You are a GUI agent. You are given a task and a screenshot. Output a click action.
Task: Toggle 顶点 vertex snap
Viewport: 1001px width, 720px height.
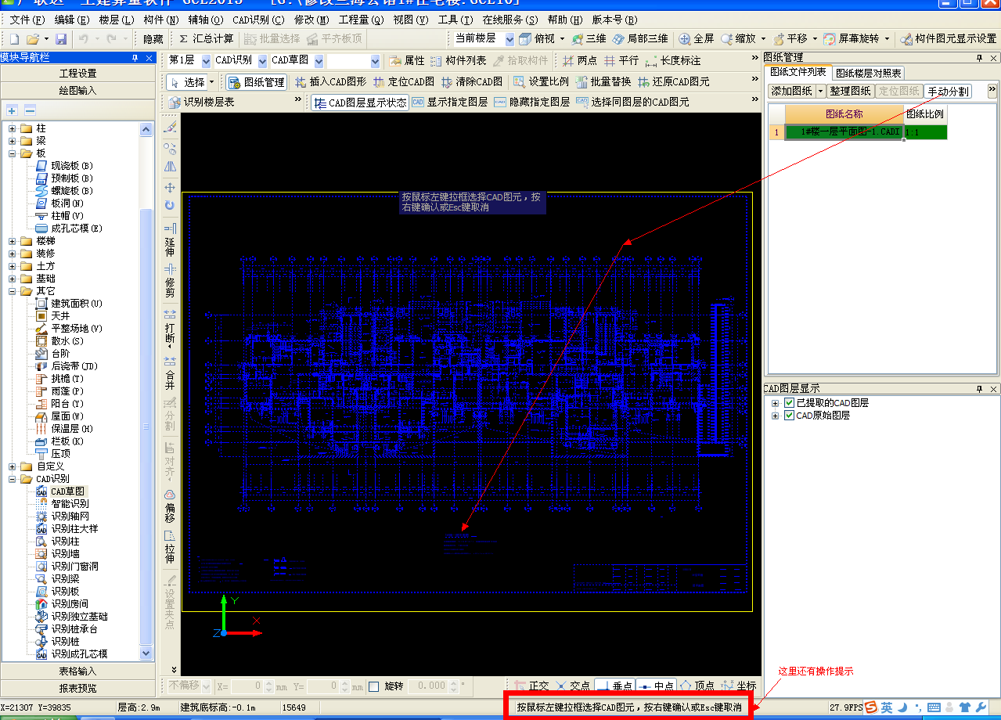(x=697, y=686)
